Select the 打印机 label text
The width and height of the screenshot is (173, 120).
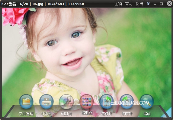[x=46, y=114]
